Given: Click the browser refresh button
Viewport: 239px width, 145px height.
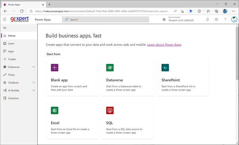Looking at the screenshot, I should (22, 11).
